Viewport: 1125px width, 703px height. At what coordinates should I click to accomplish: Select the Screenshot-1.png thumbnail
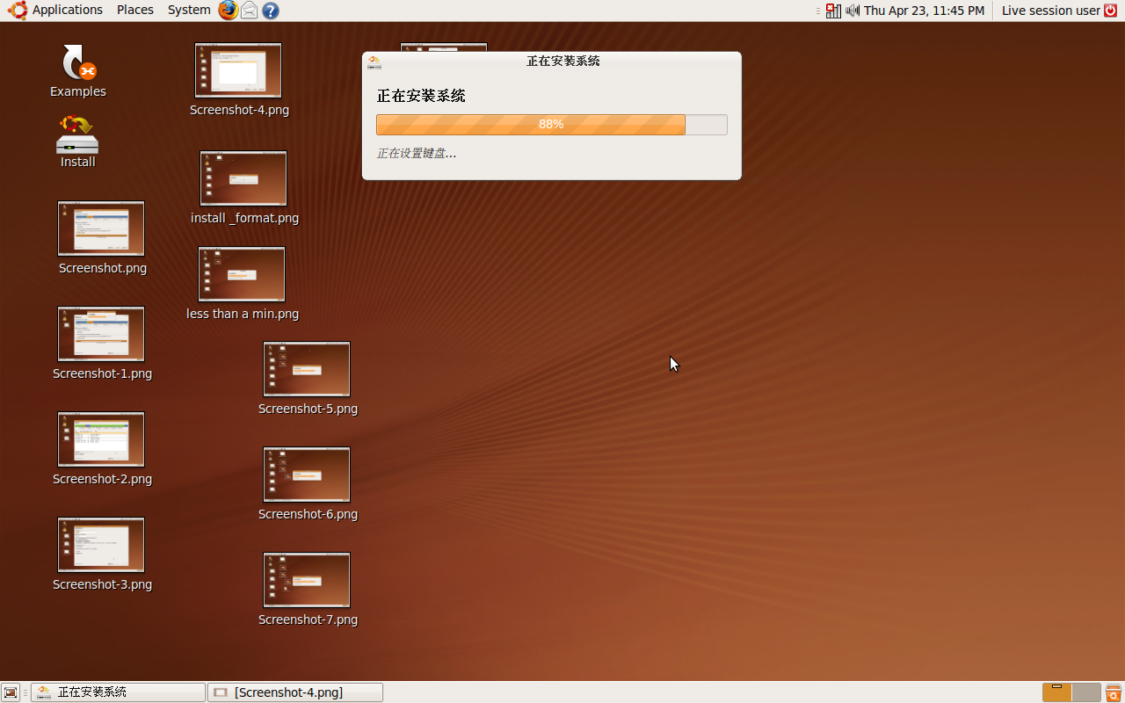101,334
